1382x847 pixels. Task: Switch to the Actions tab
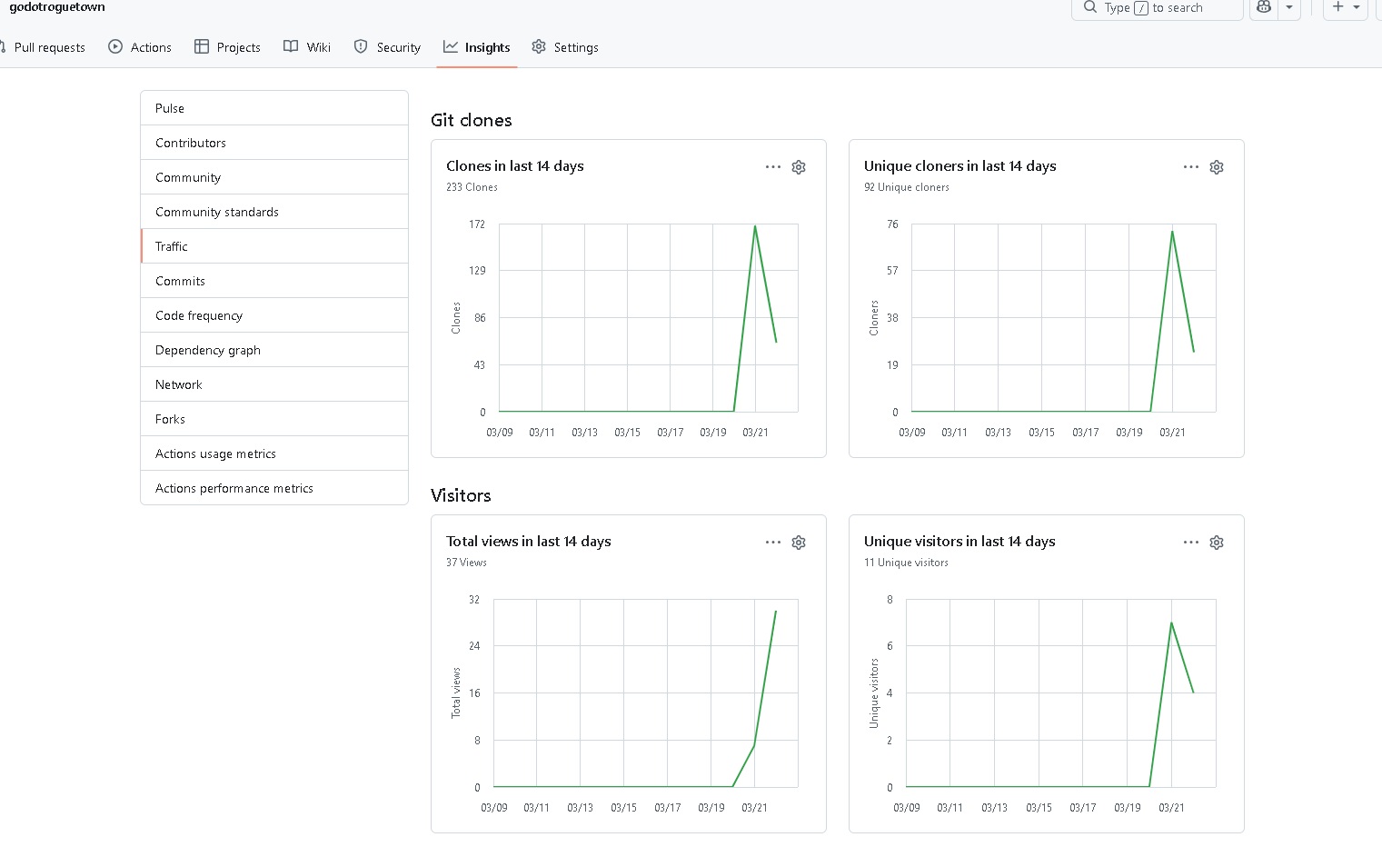tap(140, 47)
